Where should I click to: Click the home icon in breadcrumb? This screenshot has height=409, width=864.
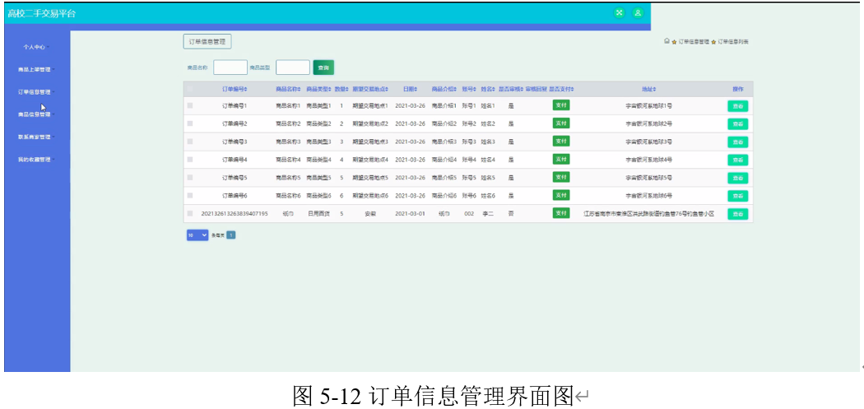click(667, 41)
